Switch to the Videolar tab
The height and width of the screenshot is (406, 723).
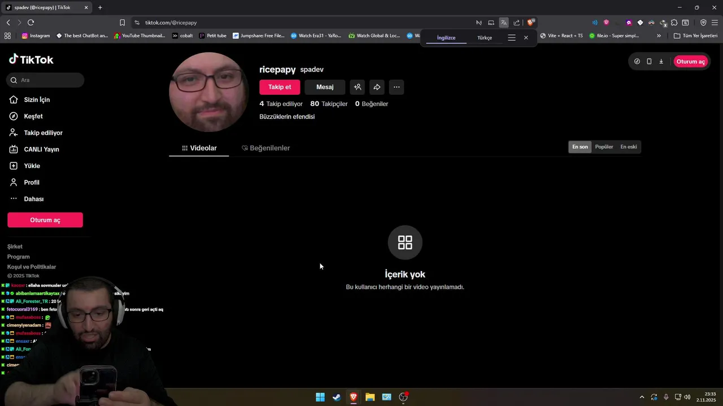pos(199,148)
